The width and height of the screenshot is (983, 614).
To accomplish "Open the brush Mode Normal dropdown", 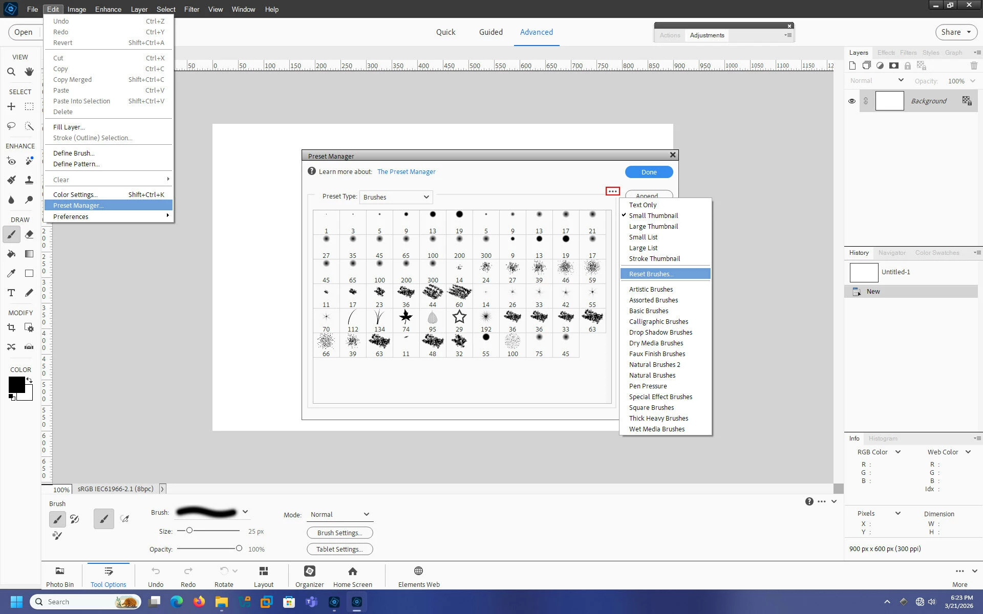I will (x=340, y=514).
